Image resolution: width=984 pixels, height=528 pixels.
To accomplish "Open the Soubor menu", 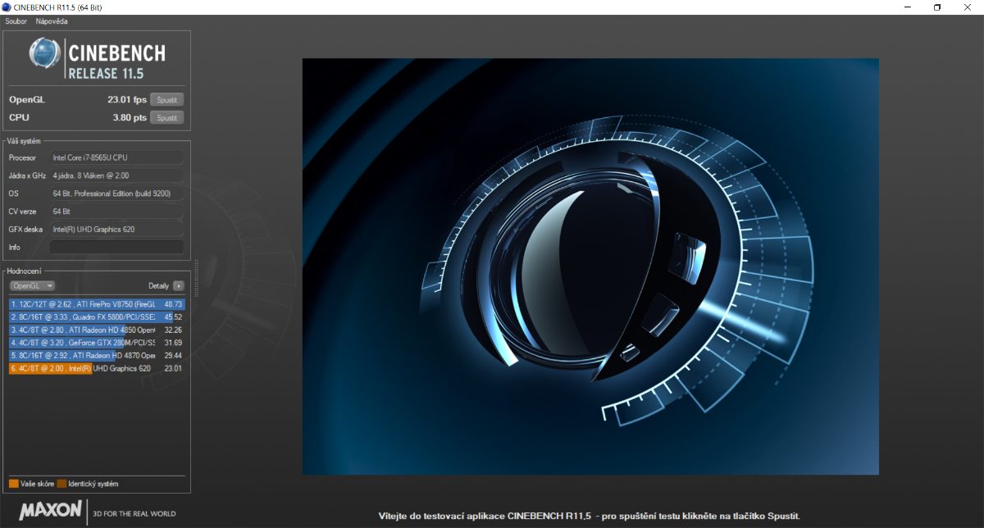I will click(16, 20).
